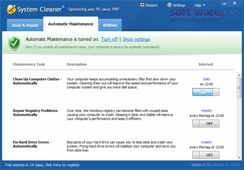244x170 pixels.
Task: Select the Automatic Maintenance tab
Action: coord(71,24)
